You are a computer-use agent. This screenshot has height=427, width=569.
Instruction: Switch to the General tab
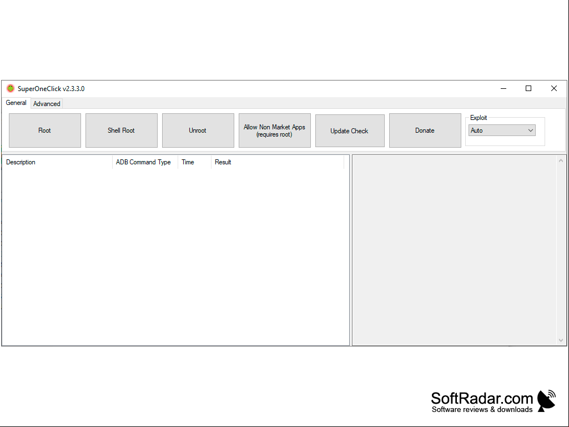16,103
